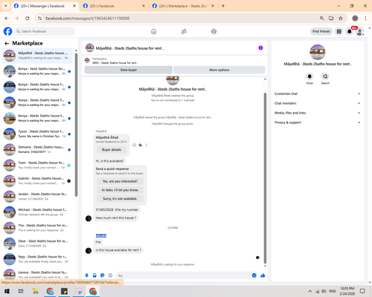Open Tyson 3beds 2baths conversation
This screenshot has width=372, height=297.
pyautogui.click(x=37, y=134)
